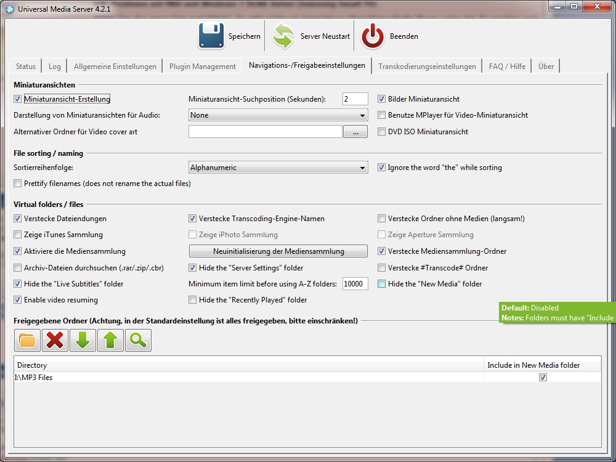The height and width of the screenshot is (462, 616).
Task: Click the add shared folder icon
Action: coord(27,340)
